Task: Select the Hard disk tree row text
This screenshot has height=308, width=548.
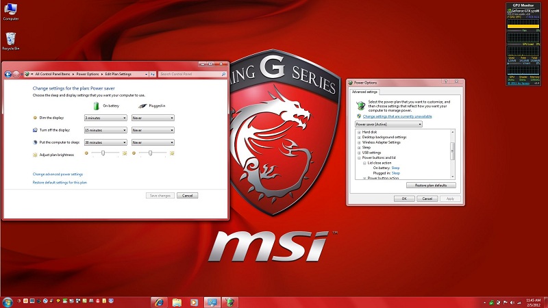Action: coord(369,132)
